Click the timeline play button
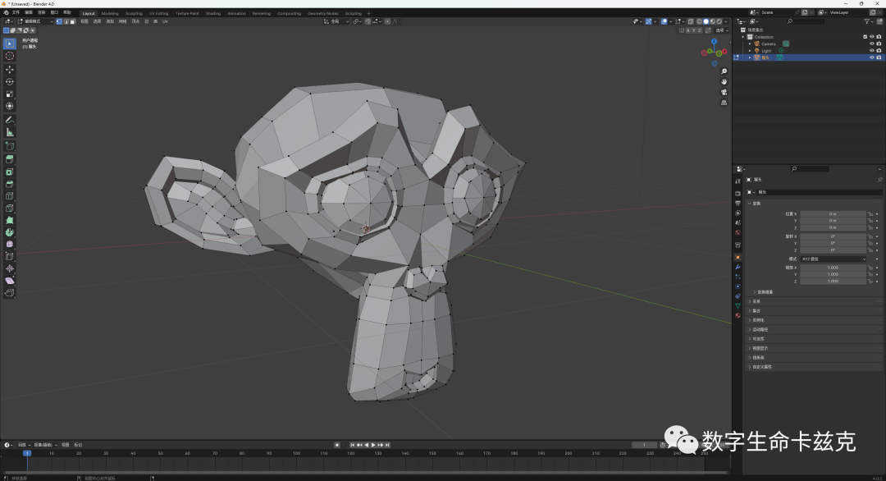 coord(373,445)
